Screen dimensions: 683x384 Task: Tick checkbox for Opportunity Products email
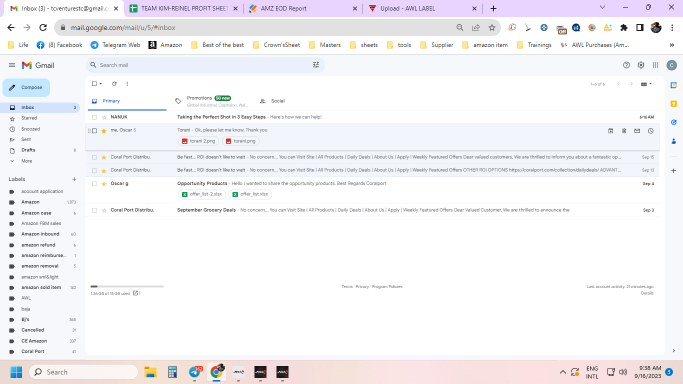tap(94, 183)
